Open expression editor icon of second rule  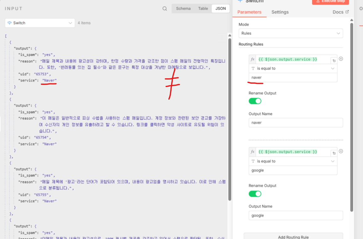pos(334,153)
